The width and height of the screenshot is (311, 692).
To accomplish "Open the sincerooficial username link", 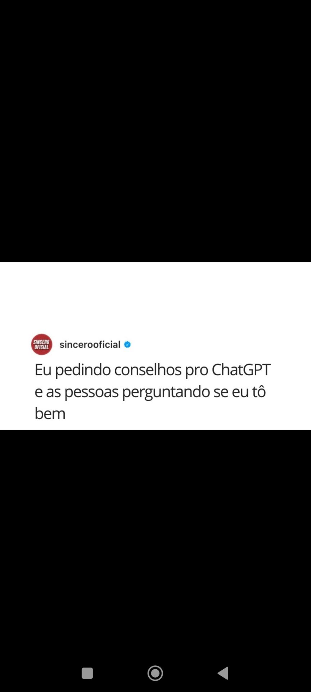I will click(90, 345).
